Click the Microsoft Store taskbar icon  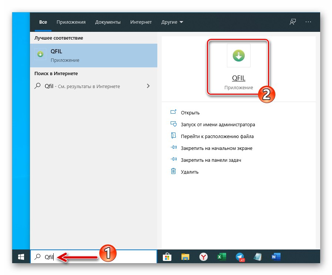[x=167, y=257]
